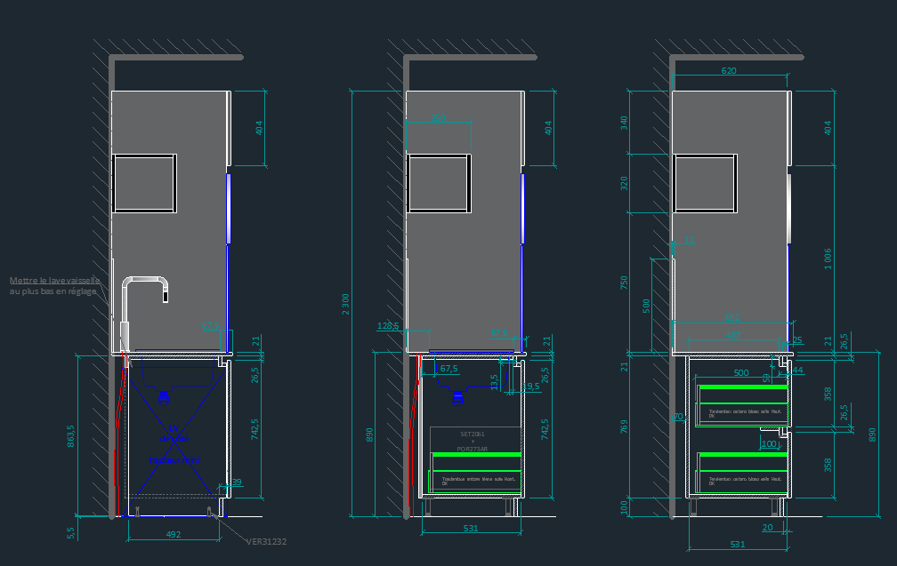Click the 863,5 height dimension
This screenshot has width=897, height=566.
click(70, 435)
